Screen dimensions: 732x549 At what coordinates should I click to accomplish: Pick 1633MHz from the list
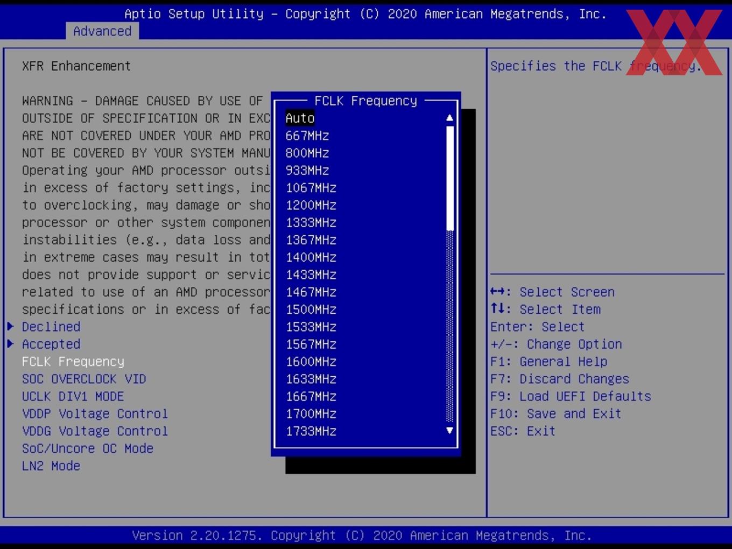311,379
